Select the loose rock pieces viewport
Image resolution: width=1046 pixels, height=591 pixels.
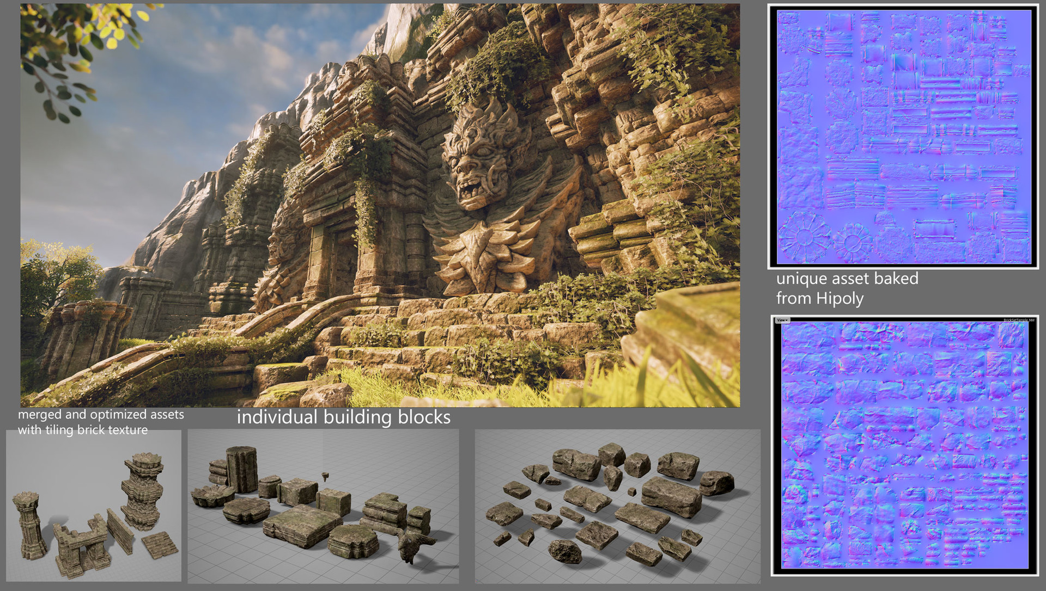click(x=617, y=506)
